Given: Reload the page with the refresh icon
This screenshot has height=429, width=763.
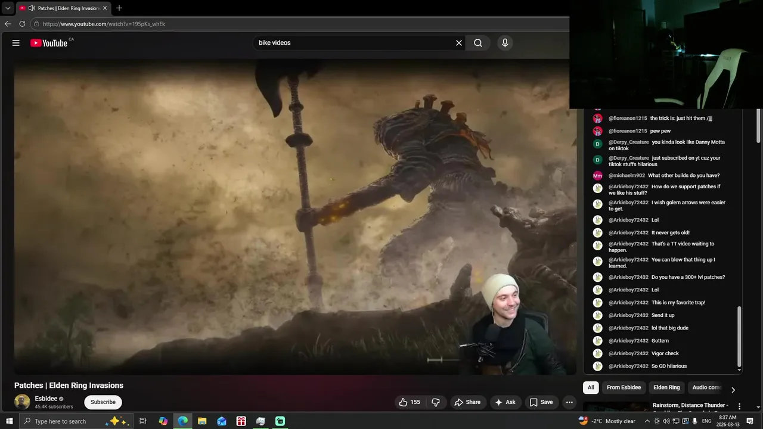Looking at the screenshot, I should pyautogui.click(x=22, y=24).
